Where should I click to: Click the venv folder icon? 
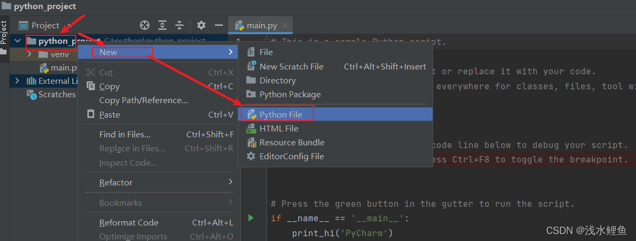(43, 55)
